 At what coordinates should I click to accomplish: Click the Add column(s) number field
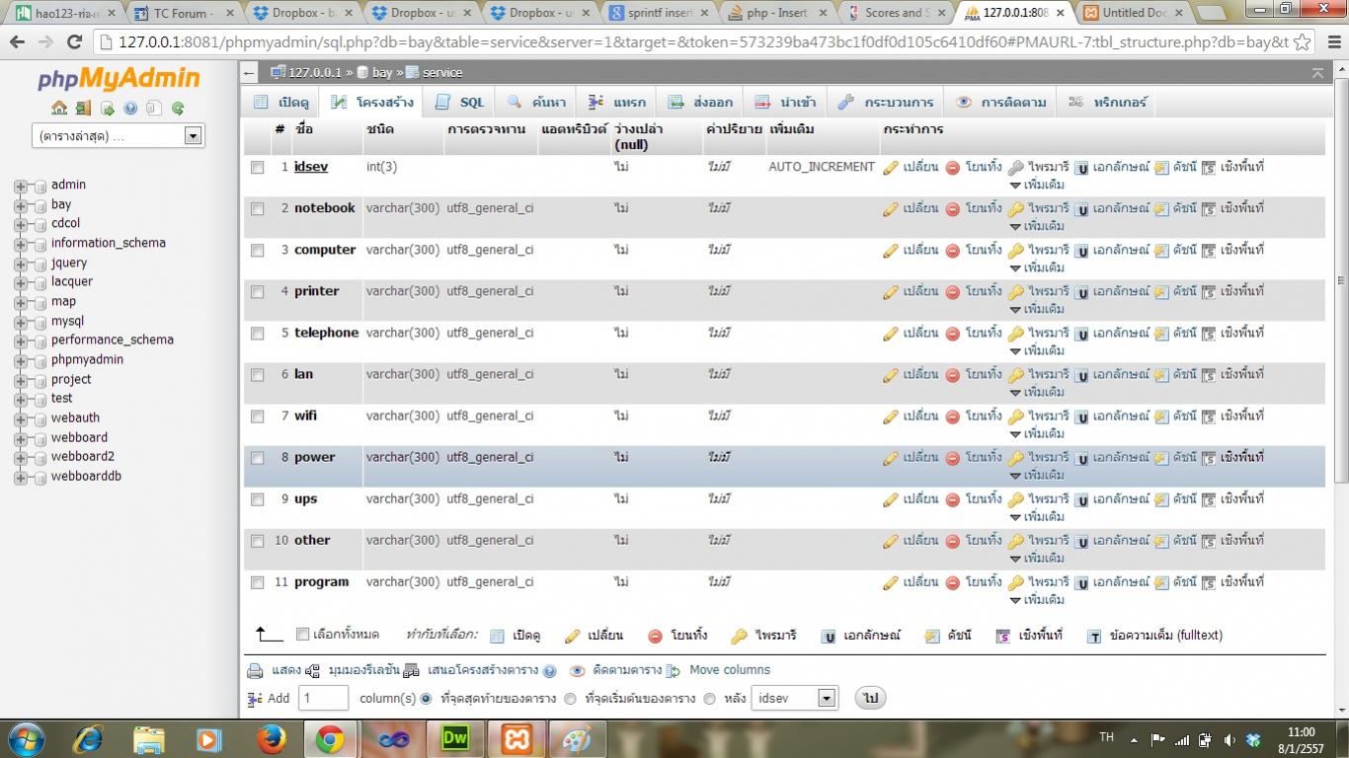pyautogui.click(x=324, y=698)
